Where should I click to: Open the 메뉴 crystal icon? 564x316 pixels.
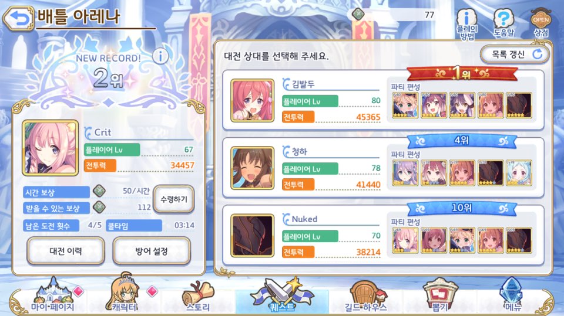click(511, 294)
